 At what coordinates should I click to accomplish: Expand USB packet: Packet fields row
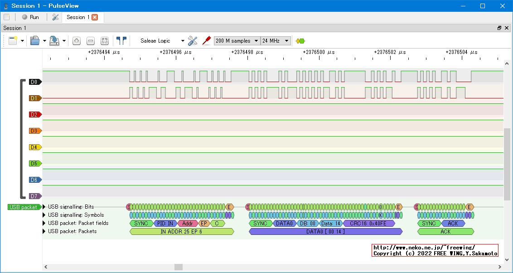(44, 223)
